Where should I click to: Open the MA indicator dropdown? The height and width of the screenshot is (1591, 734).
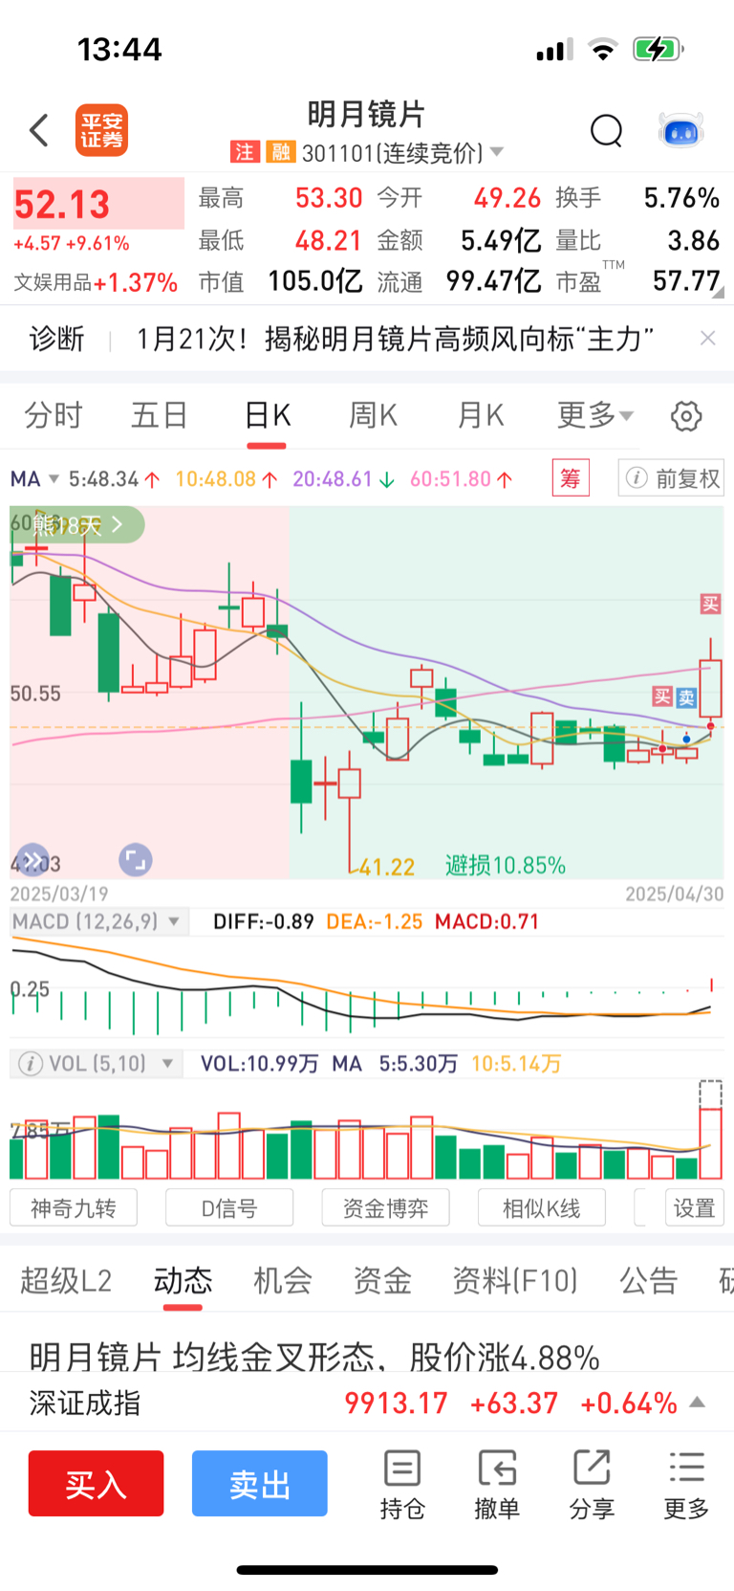(x=35, y=478)
